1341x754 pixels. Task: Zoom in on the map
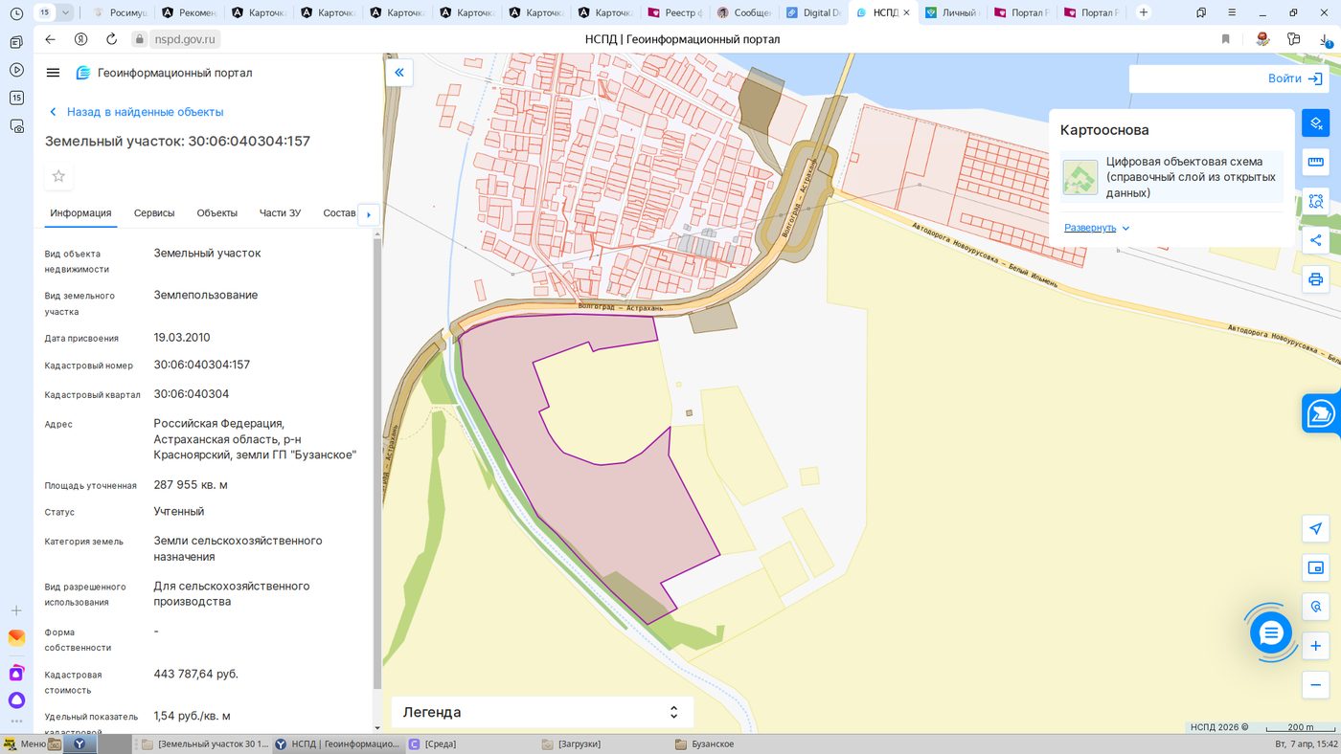(x=1316, y=646)
